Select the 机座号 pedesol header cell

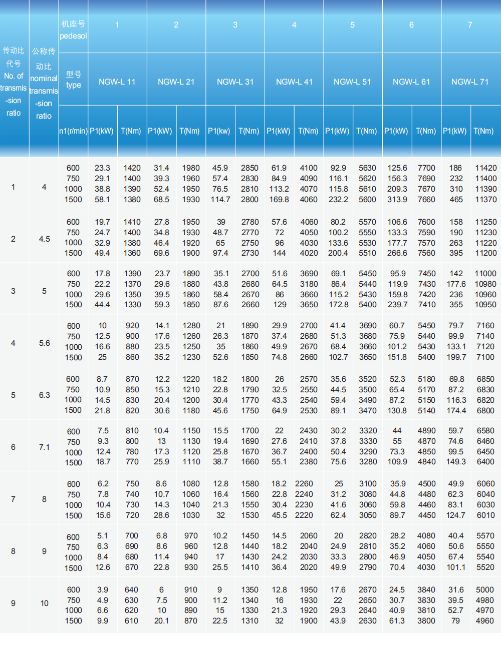tap(73, 30)
